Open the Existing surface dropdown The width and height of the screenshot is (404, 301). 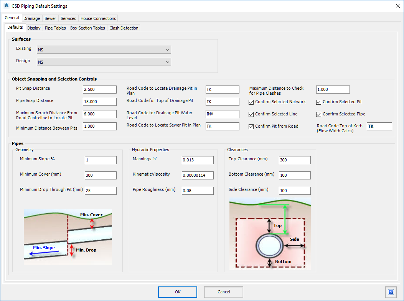point(104,50)
